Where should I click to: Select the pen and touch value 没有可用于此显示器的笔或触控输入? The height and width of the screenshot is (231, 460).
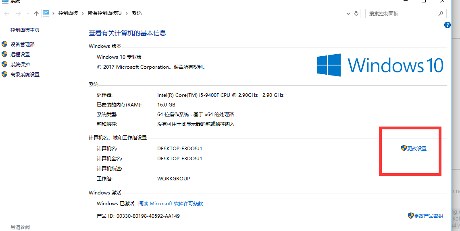pos(196,124)
